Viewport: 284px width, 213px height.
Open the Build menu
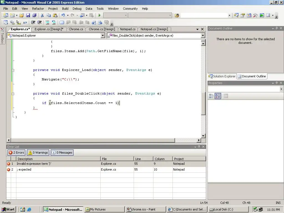(x=65, y=9)
